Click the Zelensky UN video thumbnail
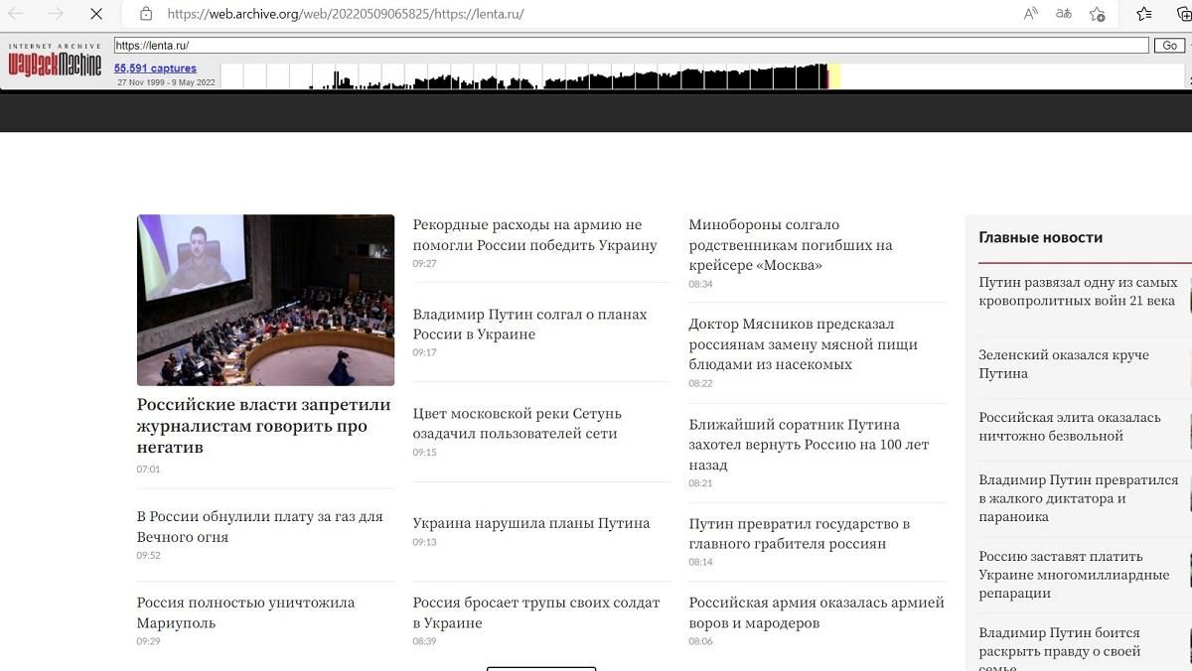1192x671 pixels. pyautogui.click(x=265, y=300)
